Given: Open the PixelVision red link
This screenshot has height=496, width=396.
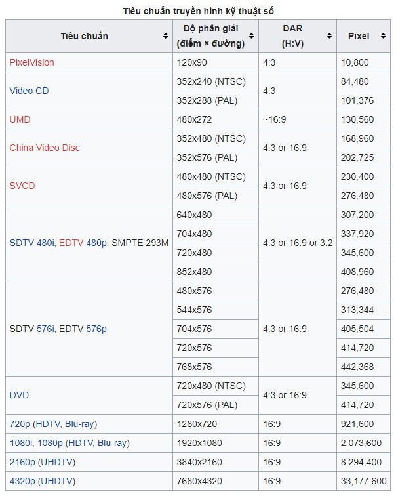Looking at the screenshot, I should 31,62.
